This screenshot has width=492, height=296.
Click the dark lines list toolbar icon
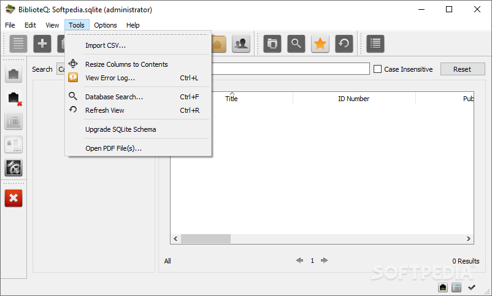(375, 44)
